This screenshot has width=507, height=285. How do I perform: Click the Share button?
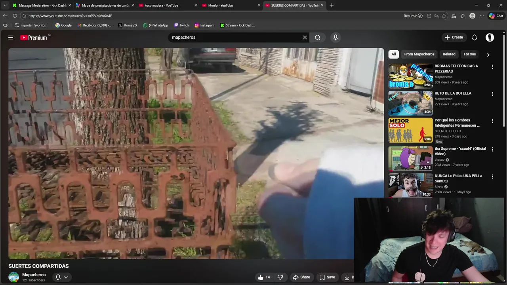pos(301,277)
